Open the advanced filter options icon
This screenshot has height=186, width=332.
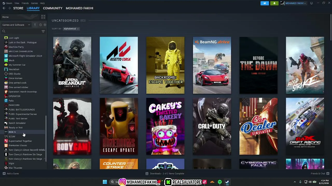43,31
